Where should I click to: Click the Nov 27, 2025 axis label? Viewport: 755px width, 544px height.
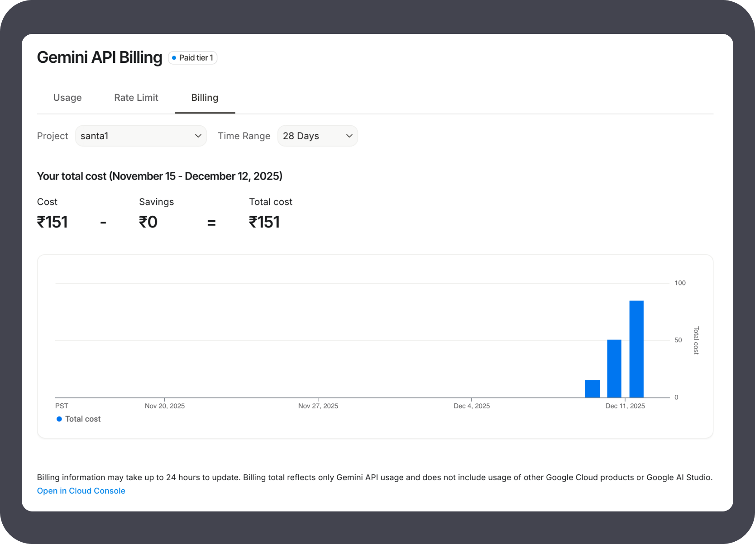point(318,406)
